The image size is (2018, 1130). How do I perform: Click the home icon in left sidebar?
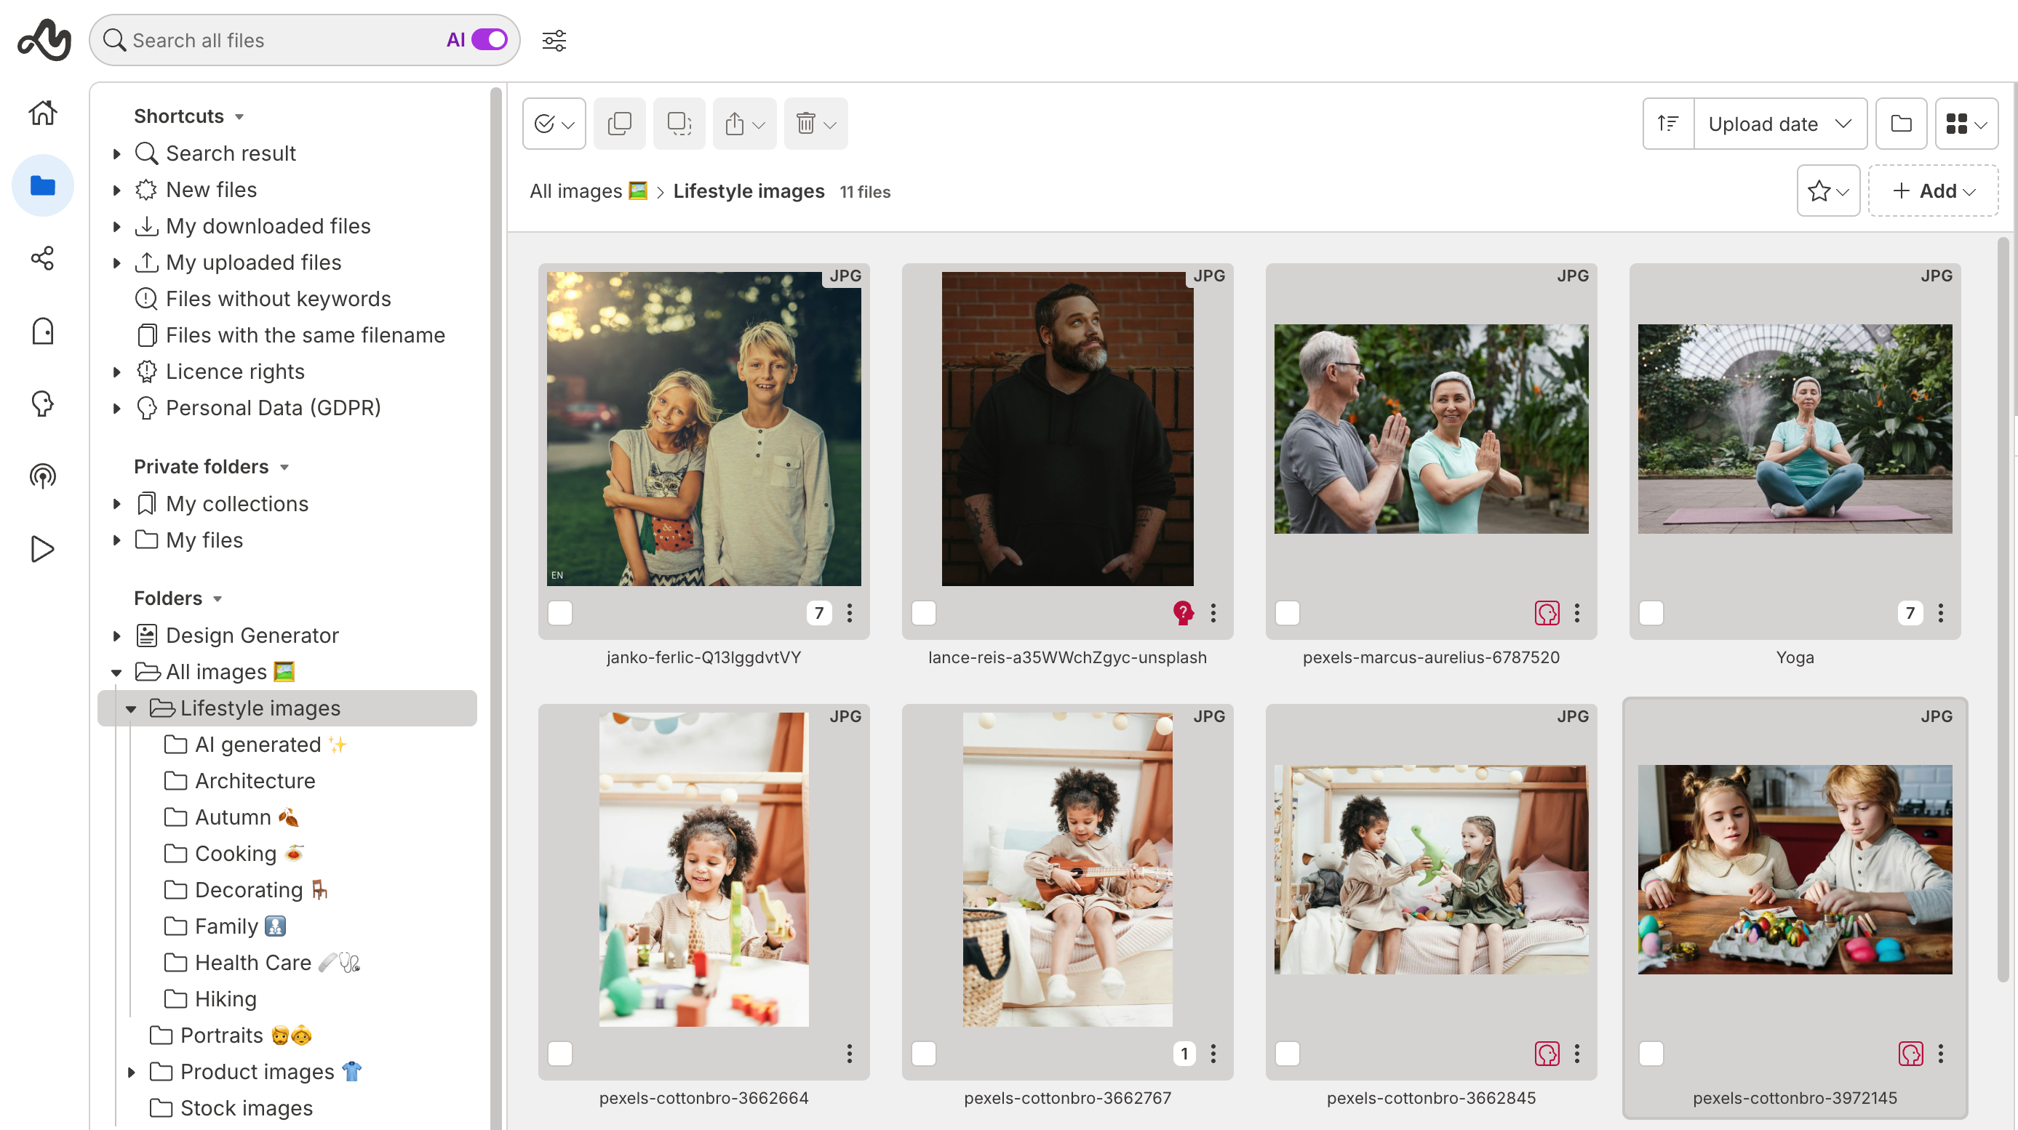(x=42, y=113)
